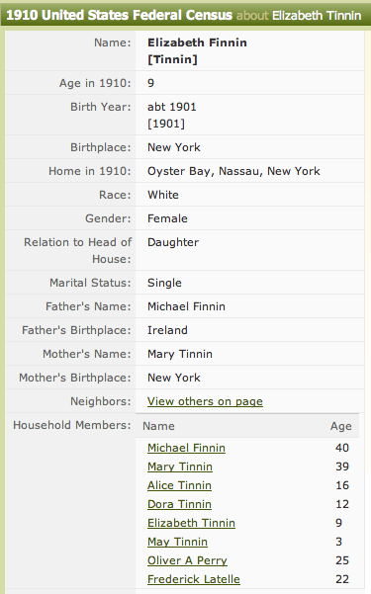Select Alice Tinnin from household members
The width and height of the screenshot is (371, 594).
point(179,485)
